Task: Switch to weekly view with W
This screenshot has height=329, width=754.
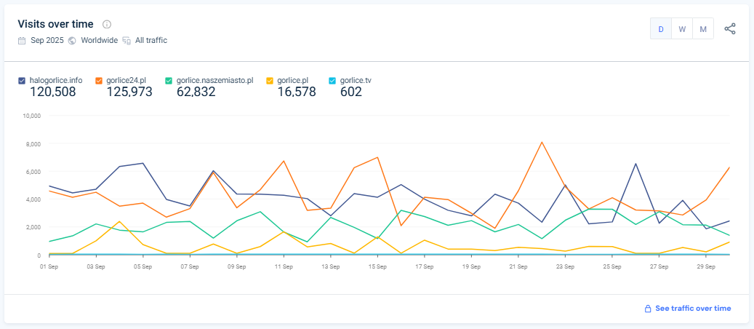Action: click(x=682, y=29)
